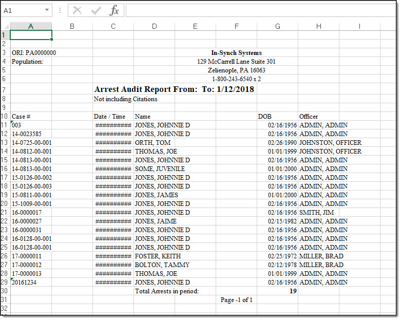This screenshot has width=401, height=320.
Task: Expand the Name Box dropdown arrow
Action: [47, 10]
